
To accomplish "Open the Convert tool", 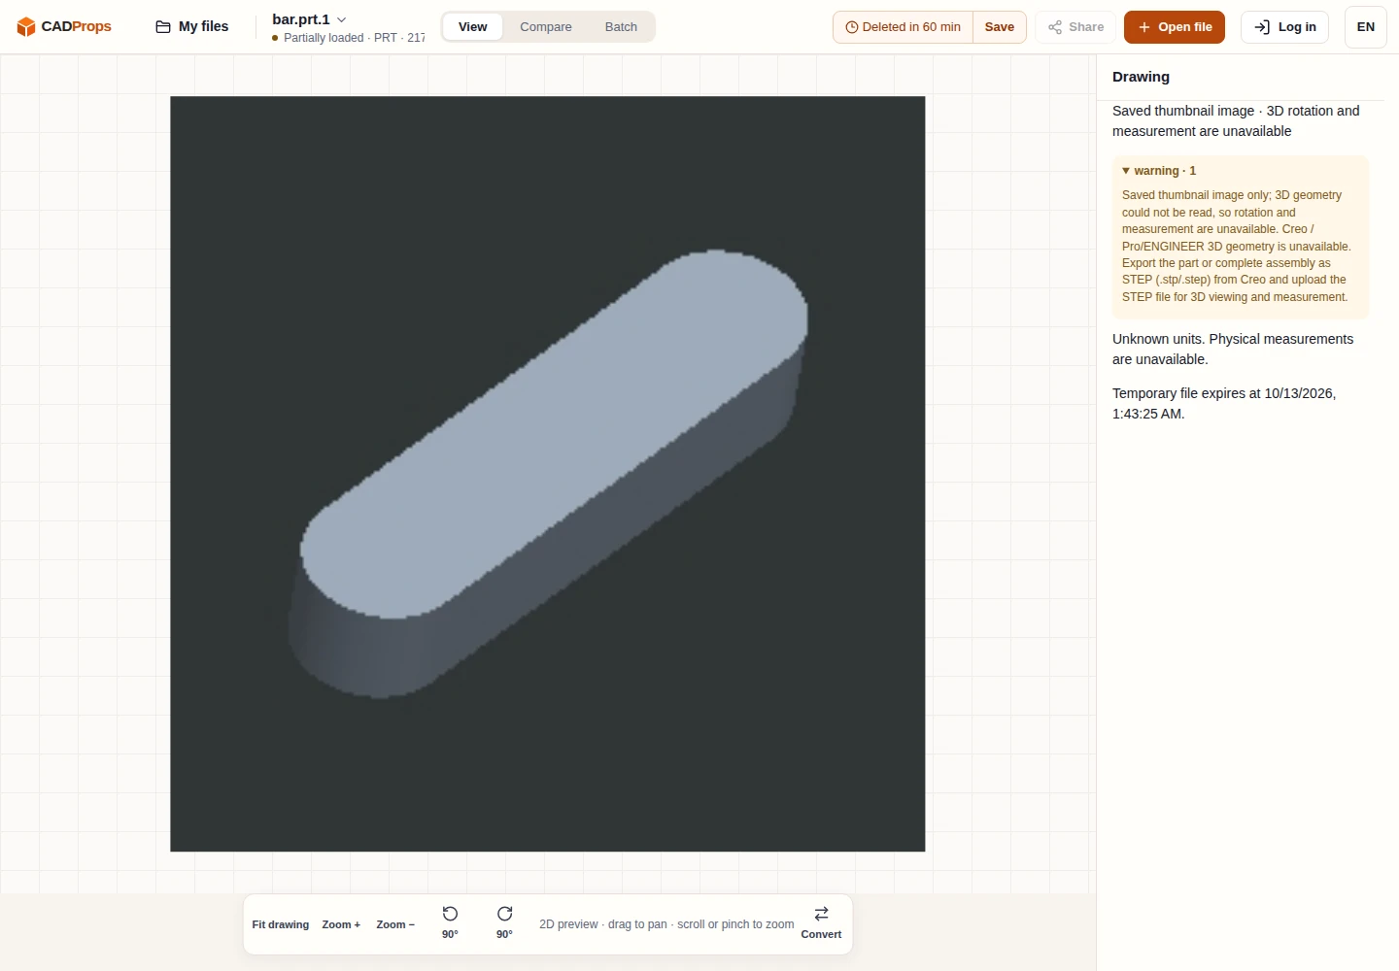I will point(821,922).
